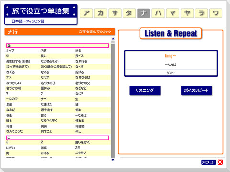230x172 pixels.
Task: Select 泣く(声をあげて)
Action: click(x=17, y=67)
